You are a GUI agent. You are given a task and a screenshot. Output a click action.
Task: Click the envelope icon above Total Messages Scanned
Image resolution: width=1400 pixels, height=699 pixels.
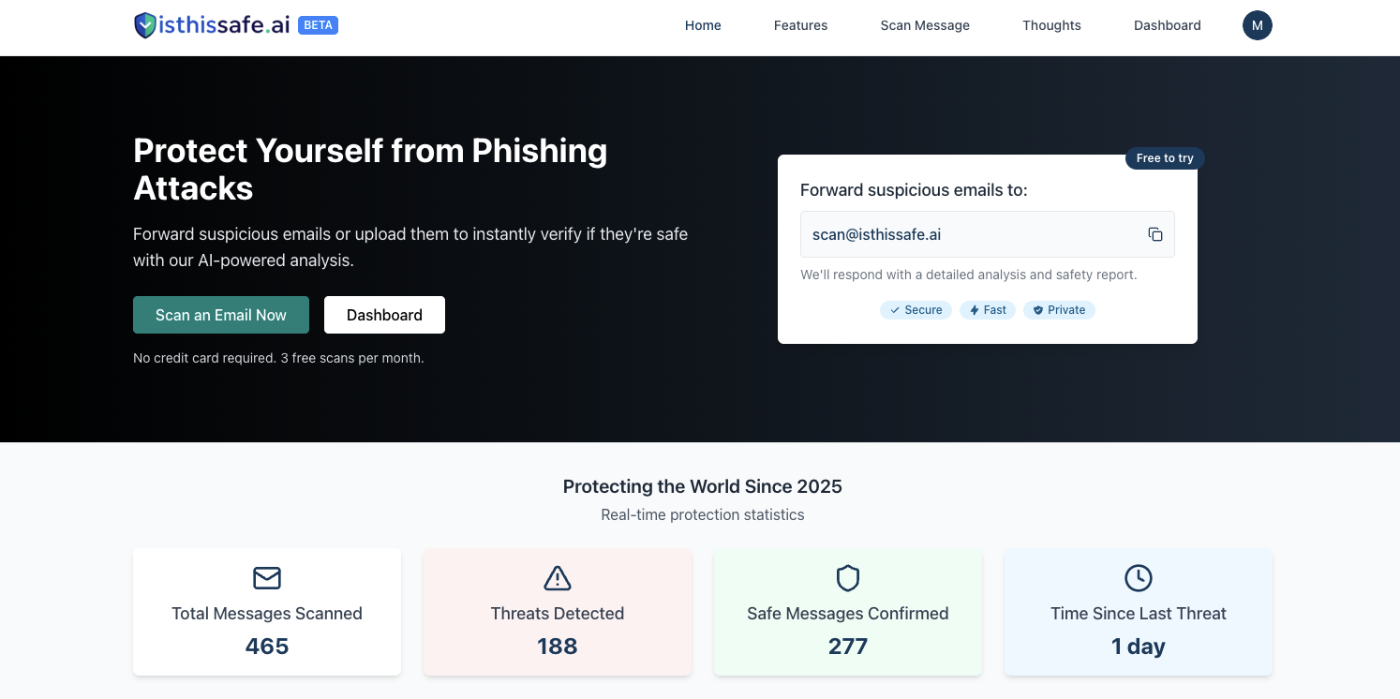[x=267, y=578]
